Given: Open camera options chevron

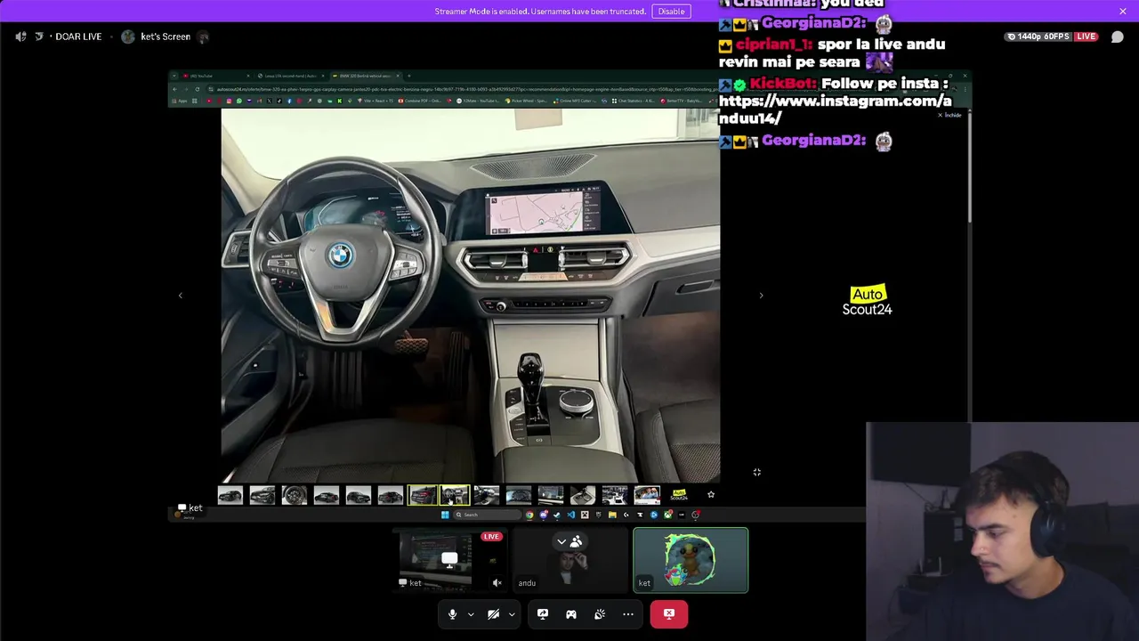Looking at the screenshot, I should [512, 614].
